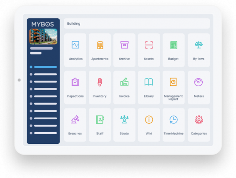
Task: Open the Archive box icon
Action: [124, 45]
